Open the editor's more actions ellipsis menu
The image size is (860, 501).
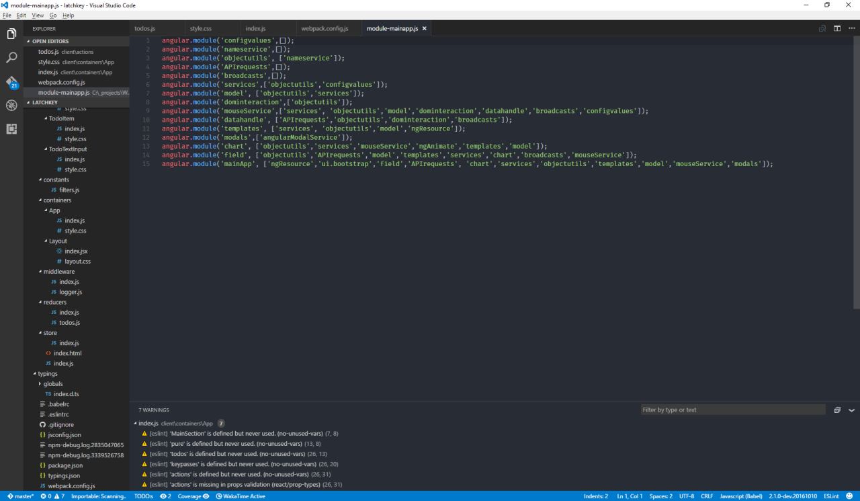(x=851, y=28)
